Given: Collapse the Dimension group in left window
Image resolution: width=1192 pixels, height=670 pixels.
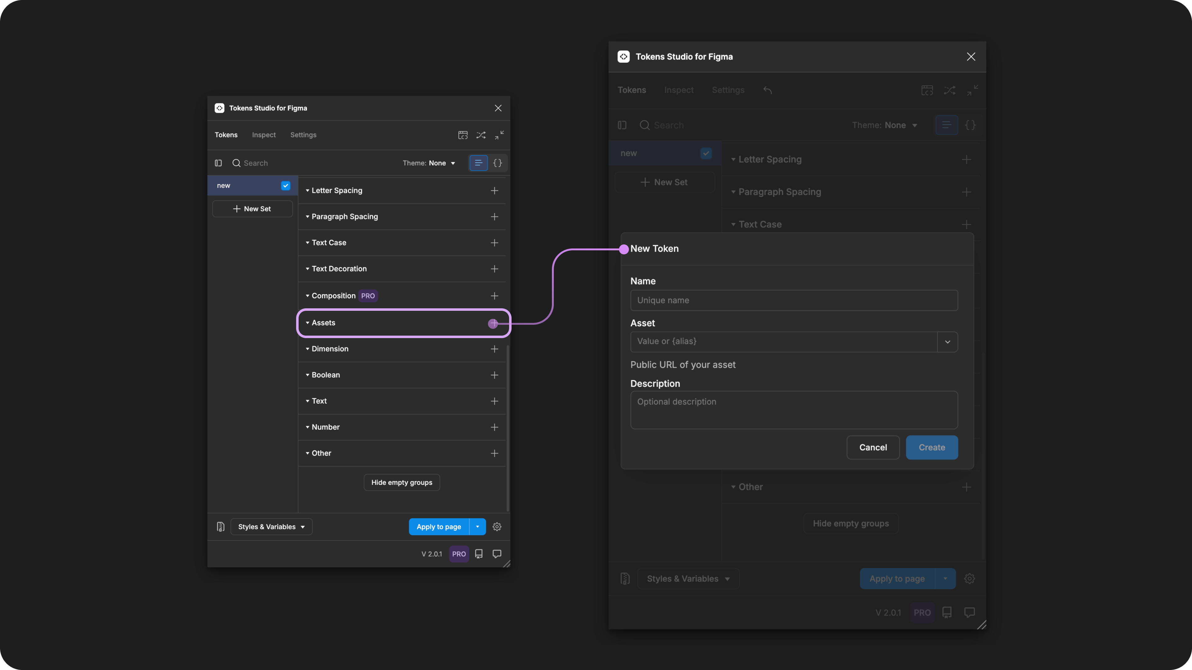Looking at the screenshot, I should [307, 349].
